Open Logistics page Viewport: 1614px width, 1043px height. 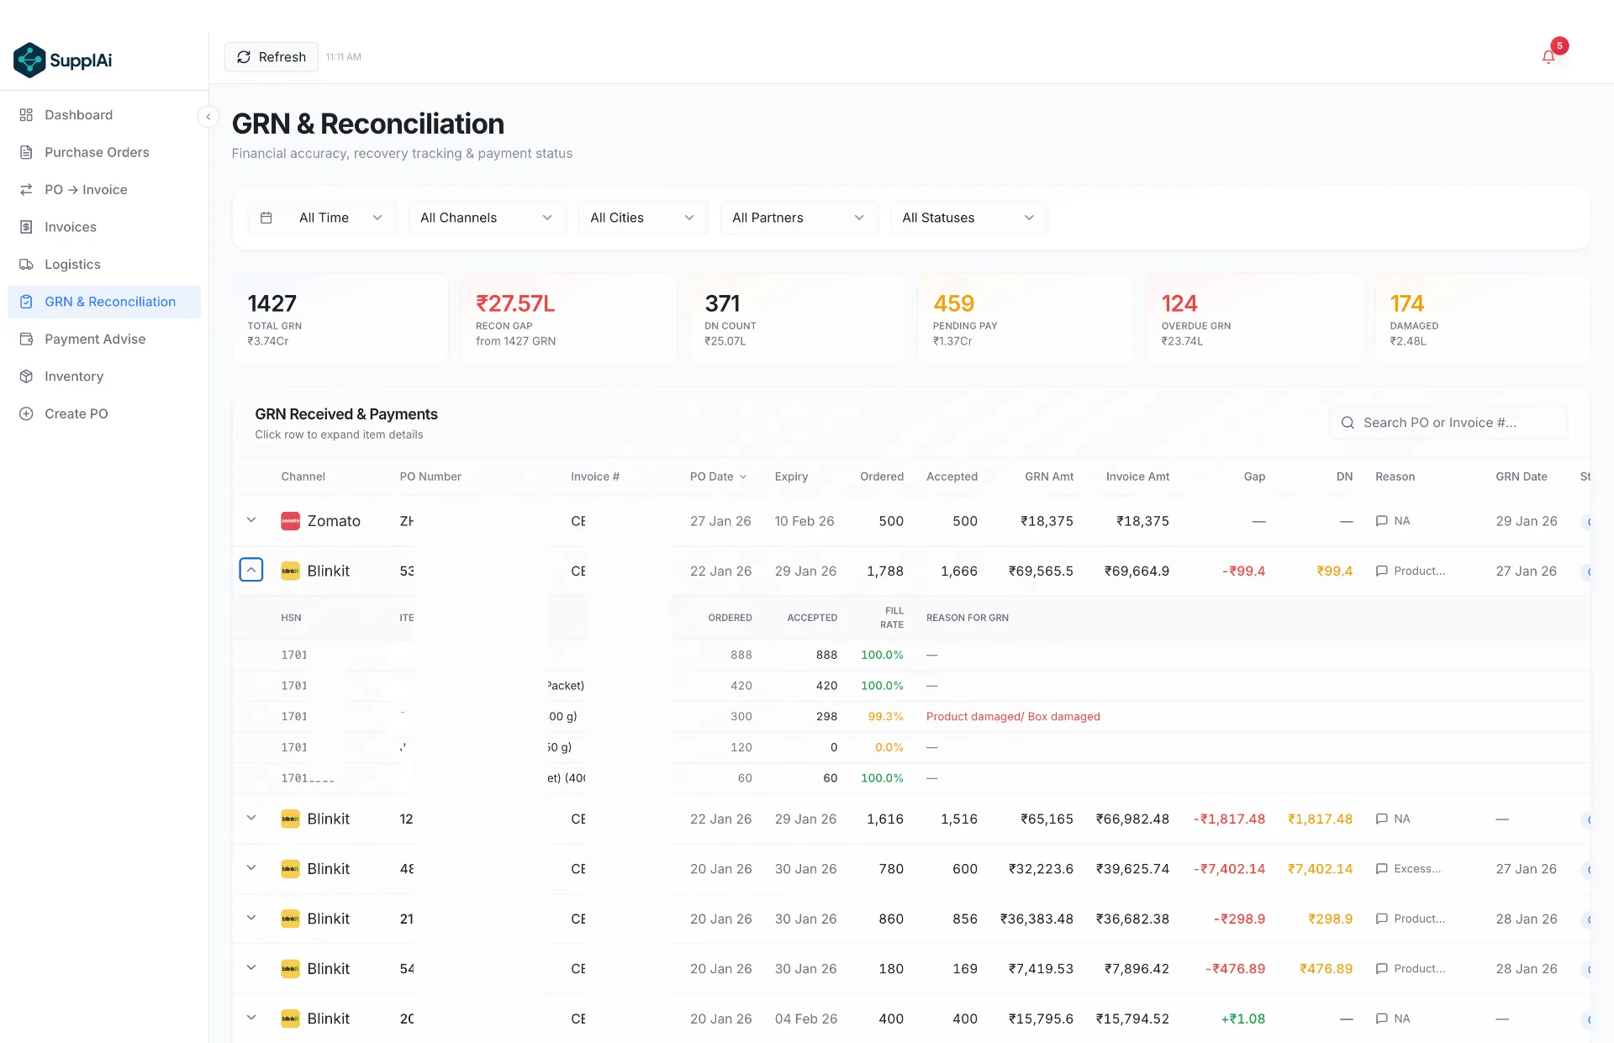pos(104,264)
